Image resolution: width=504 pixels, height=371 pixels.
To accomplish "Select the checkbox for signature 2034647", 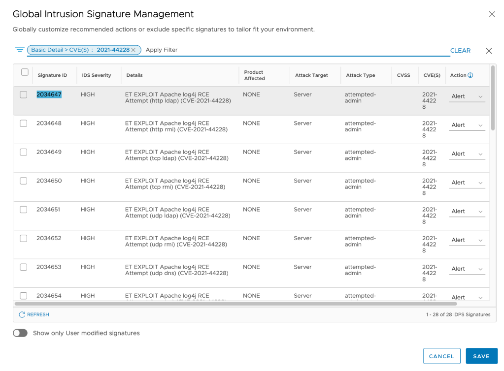I will tap(24, 94).
